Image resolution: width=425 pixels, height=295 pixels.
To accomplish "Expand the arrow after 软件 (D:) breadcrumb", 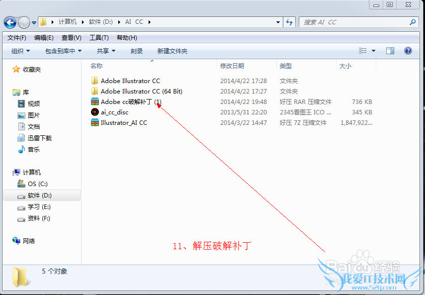I will tap(119, 22).
